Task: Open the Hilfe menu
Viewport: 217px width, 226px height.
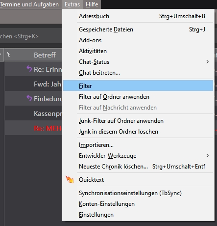Action: coord(92,4)
